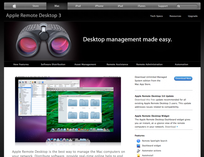Go to Automation section
204x157 pixels.
(182, 64)
